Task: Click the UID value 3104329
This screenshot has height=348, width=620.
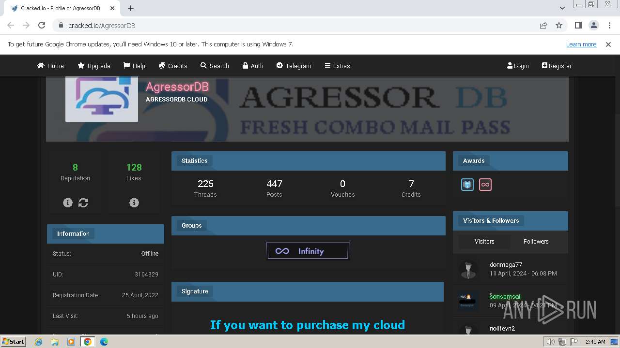Action: click(146, 275)
